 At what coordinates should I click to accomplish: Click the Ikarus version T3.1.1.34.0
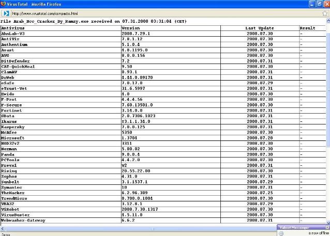click(x=136, y=121)
